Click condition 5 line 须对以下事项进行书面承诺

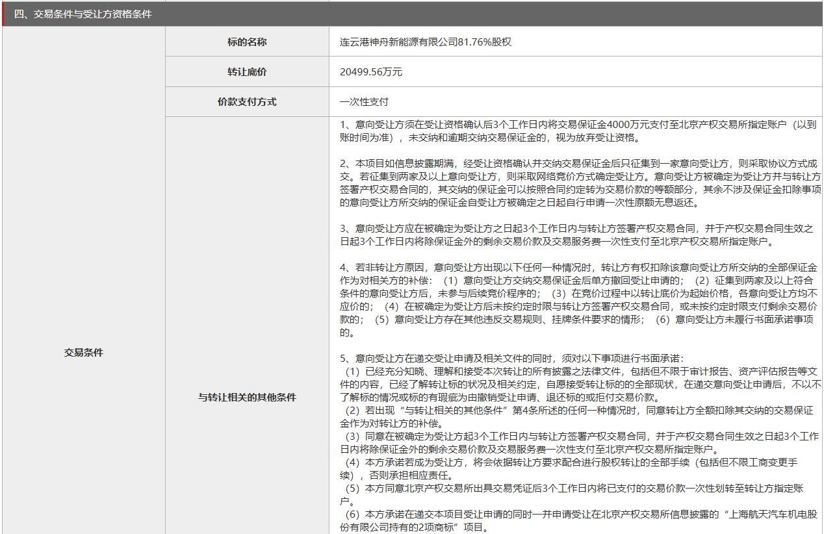(512, 358)
